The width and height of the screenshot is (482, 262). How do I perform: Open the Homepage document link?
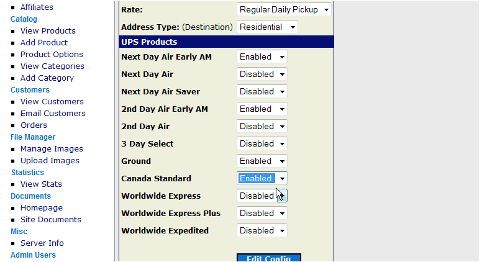(42, 207)
